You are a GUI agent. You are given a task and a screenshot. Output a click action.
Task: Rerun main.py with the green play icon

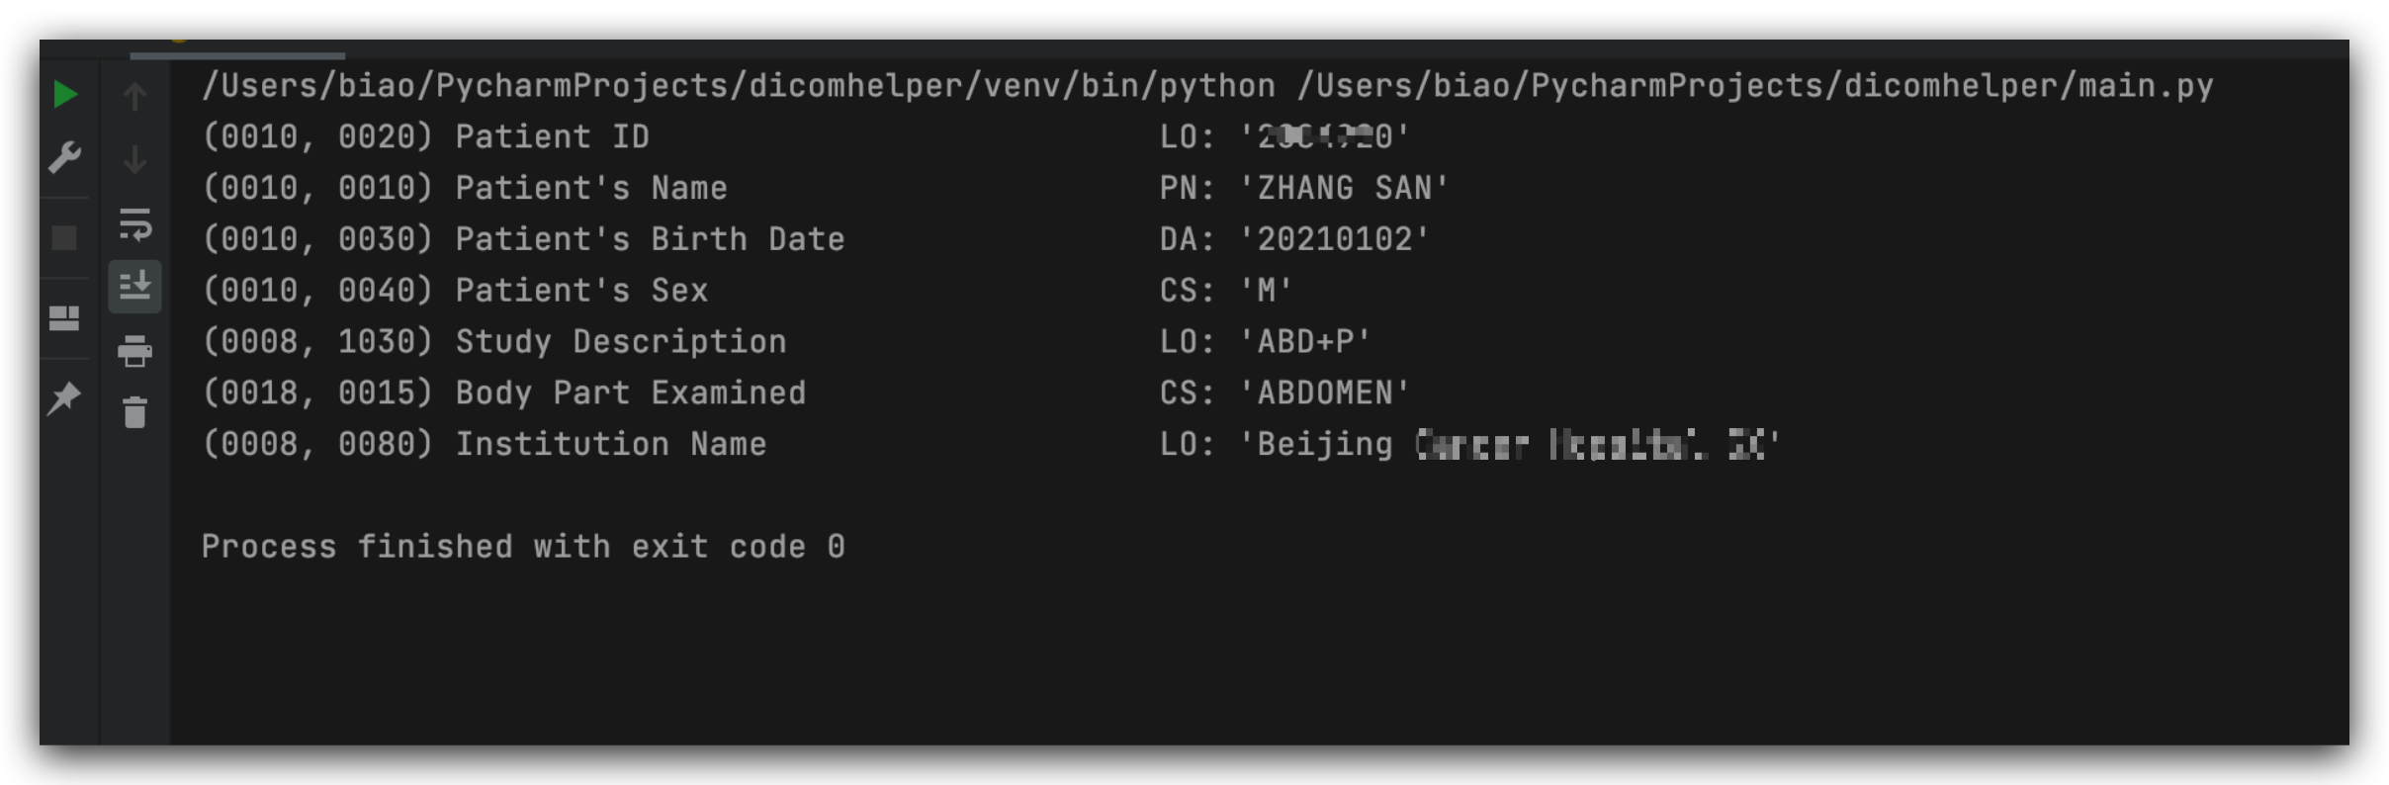65,95
